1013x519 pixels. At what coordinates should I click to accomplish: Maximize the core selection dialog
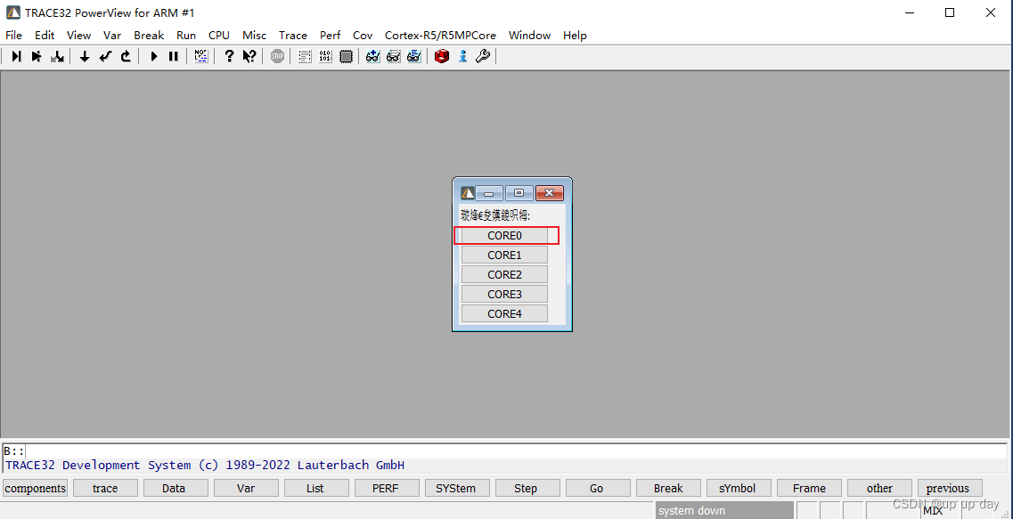[x=519, y=193]
